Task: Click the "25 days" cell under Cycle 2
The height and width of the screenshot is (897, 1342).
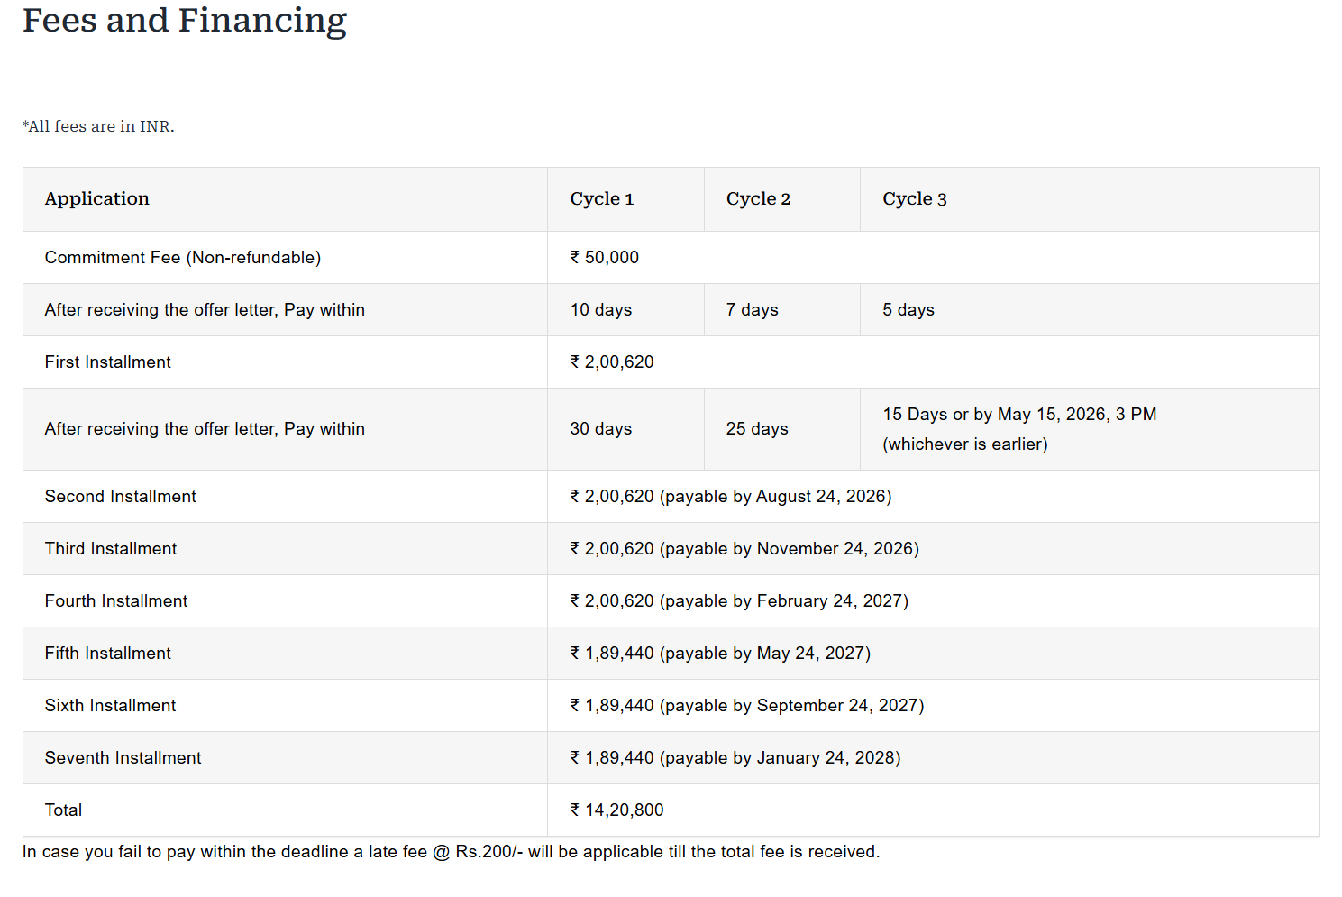Action: [756, 429]
